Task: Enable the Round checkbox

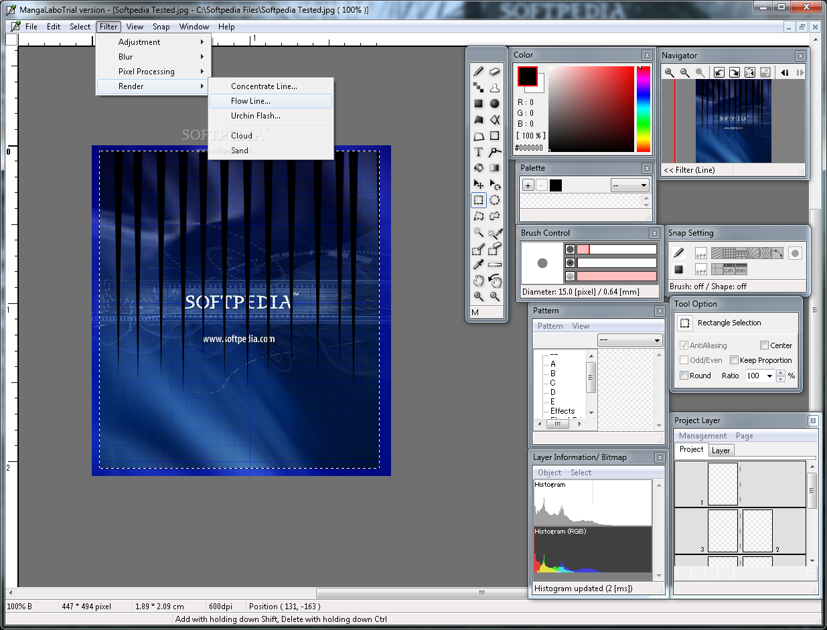Action: point(684,376)
